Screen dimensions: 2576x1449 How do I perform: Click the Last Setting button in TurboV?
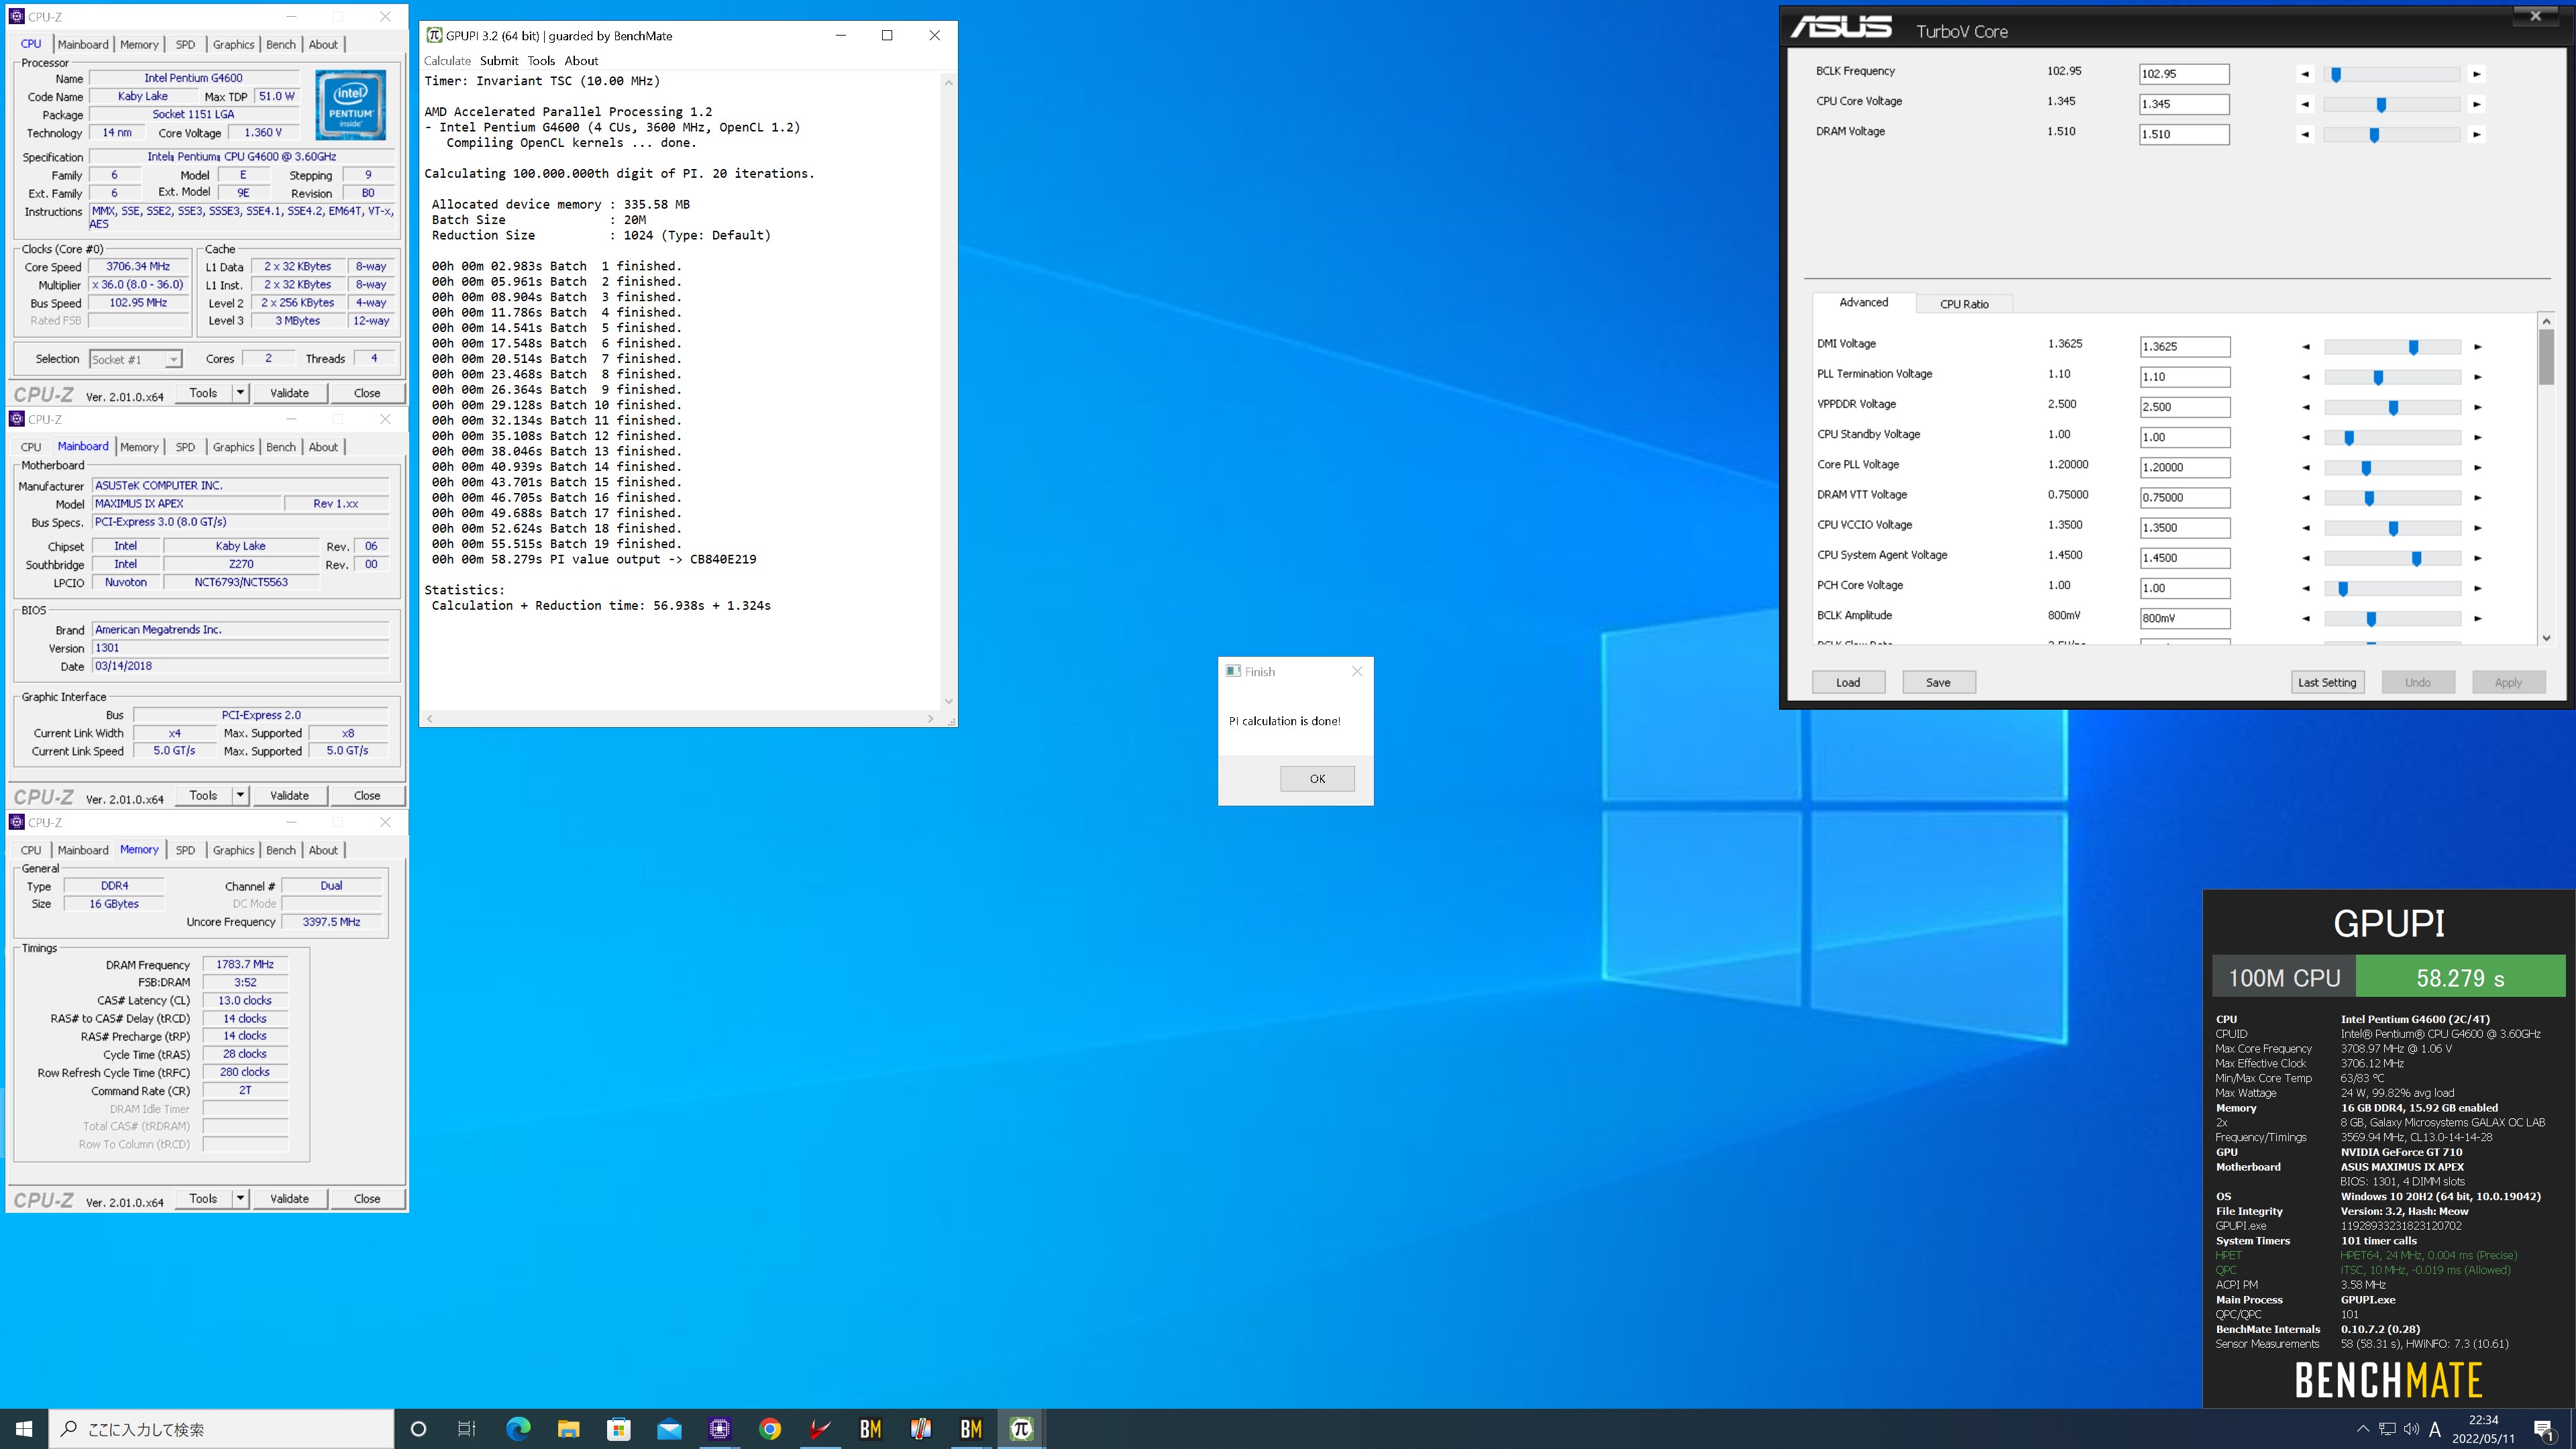(2327, 683)
